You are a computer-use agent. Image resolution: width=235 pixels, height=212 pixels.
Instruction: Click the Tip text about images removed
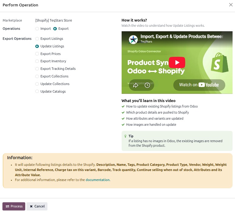(175, 143)
